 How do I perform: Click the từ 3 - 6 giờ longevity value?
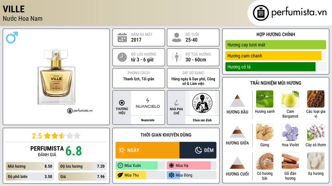coord(142,60)
